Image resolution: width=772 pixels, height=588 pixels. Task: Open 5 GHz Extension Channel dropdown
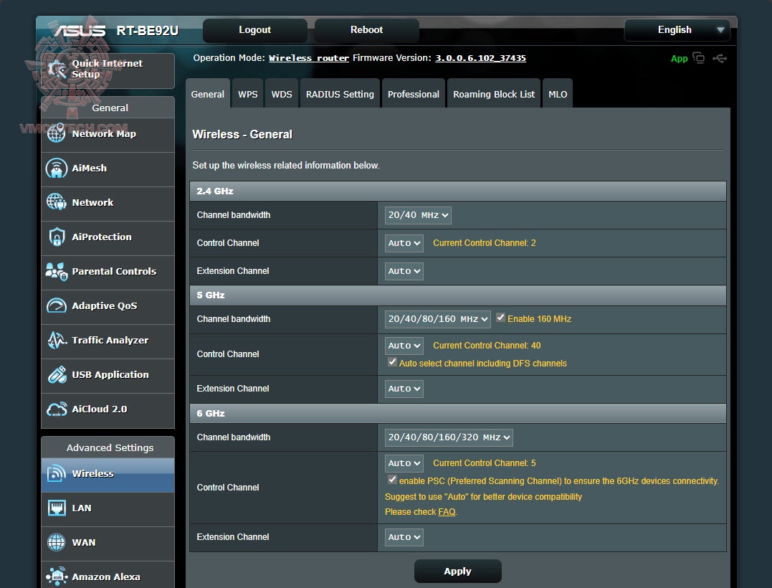[404, 389]
